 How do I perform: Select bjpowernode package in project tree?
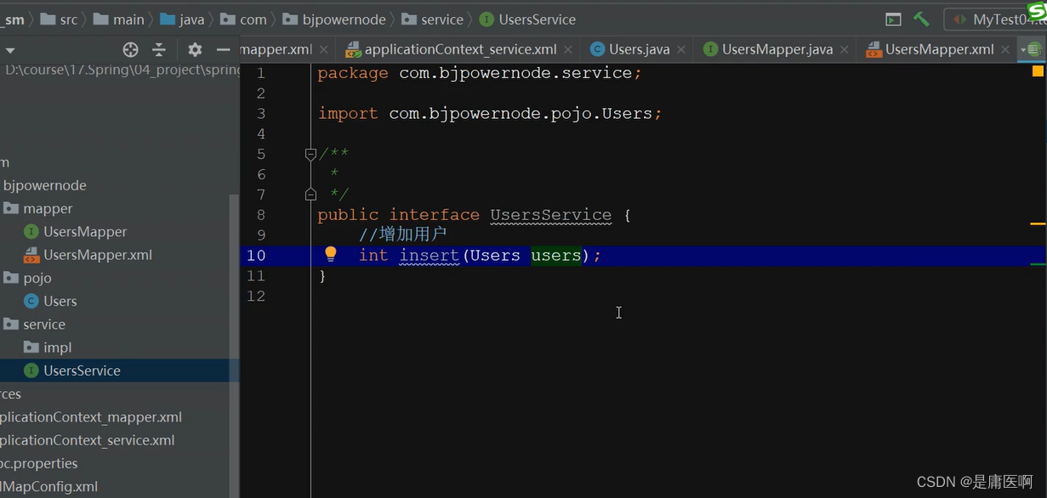click(44, 185)
